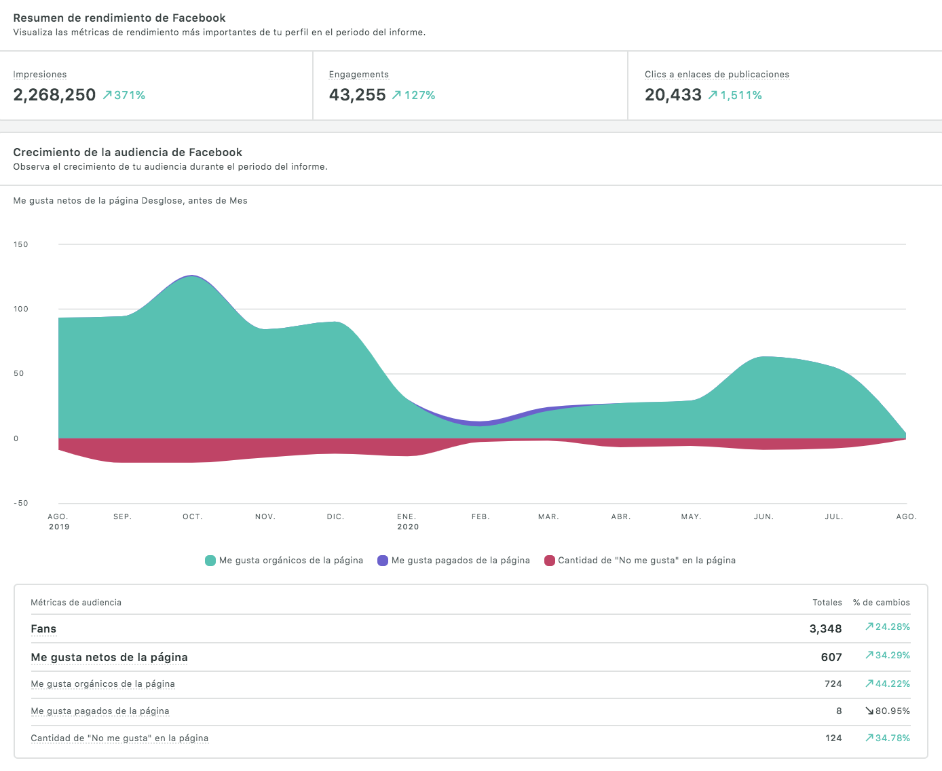
Task: Click "Me gusta netos de la página" table row label
Action: [109, 658]
